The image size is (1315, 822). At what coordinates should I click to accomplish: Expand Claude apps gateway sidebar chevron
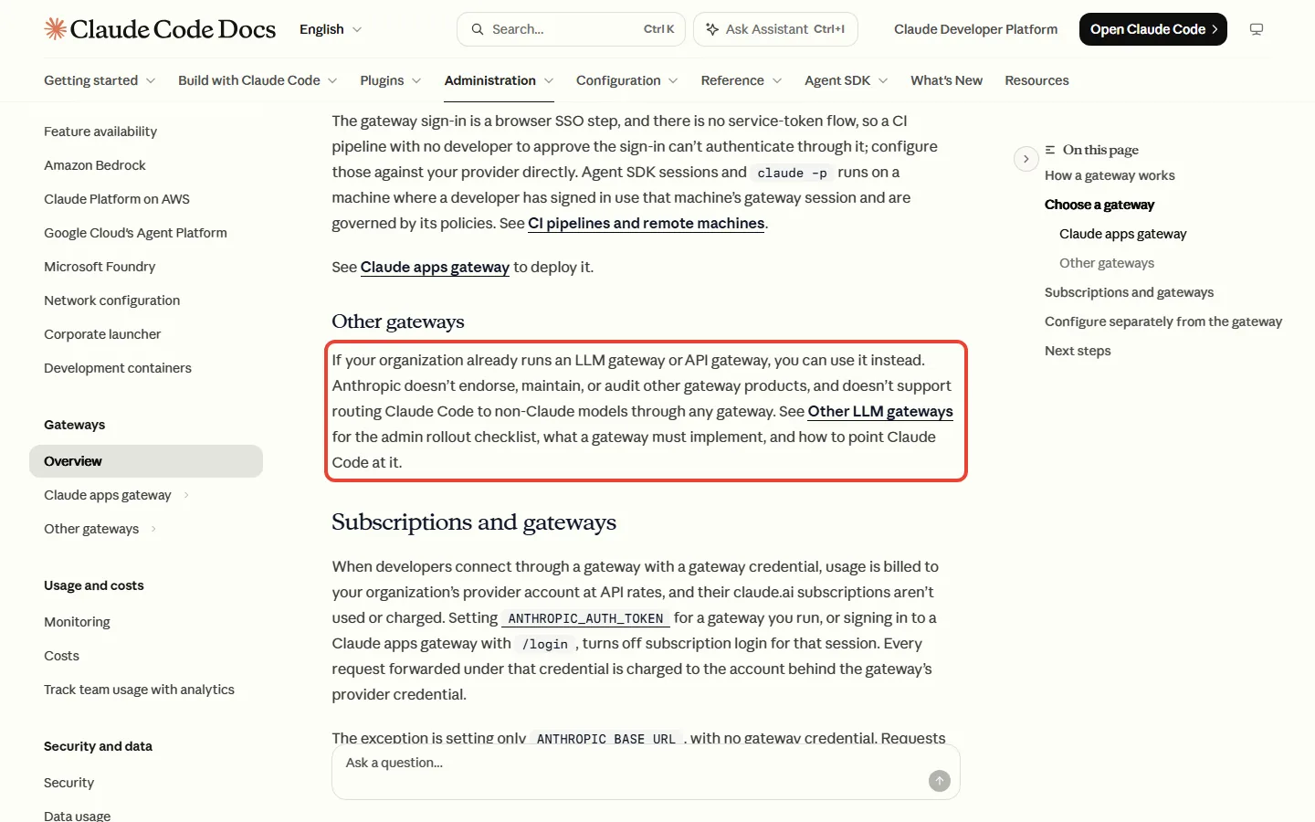point(186,495)
